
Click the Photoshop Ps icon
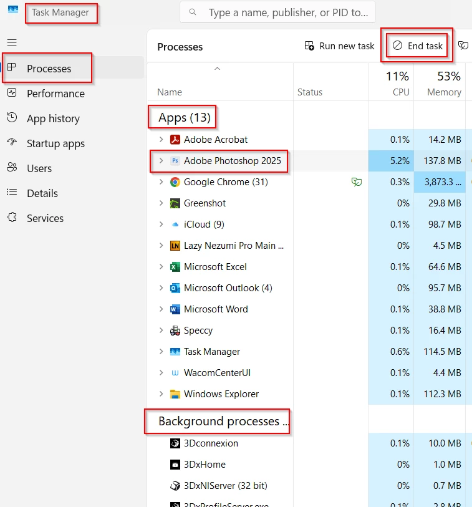(175, 161)
